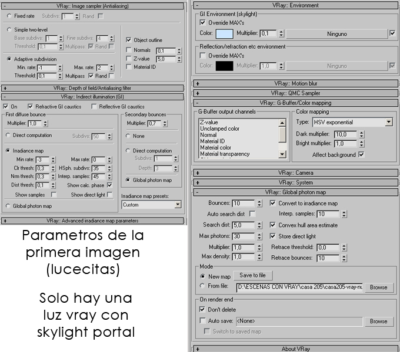This screenshot has height=352, width=400.
Task: Select New map mode
Action: (202, 276)
